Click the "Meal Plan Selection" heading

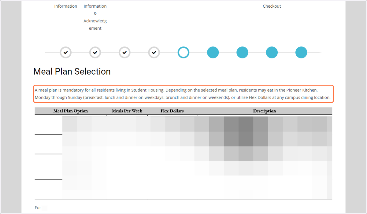72,72
